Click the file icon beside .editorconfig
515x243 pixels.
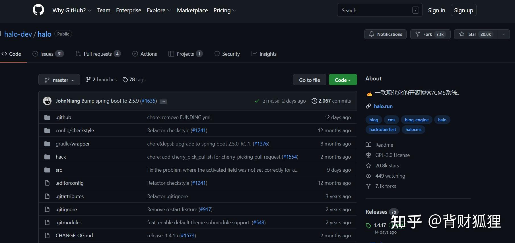pos(47,183)
